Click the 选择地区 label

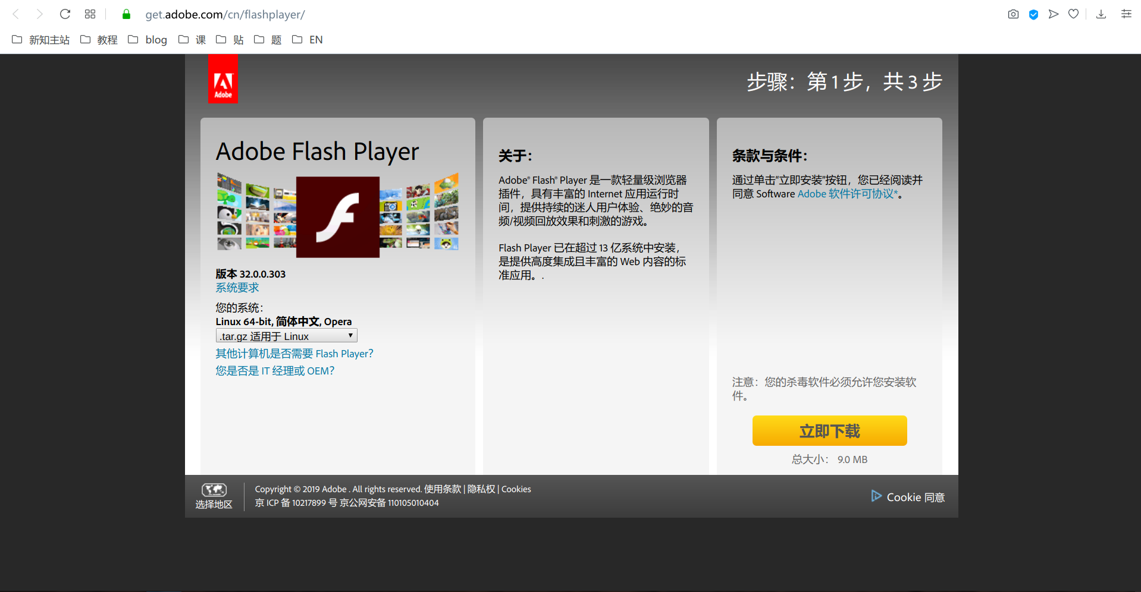pos(214,505)
